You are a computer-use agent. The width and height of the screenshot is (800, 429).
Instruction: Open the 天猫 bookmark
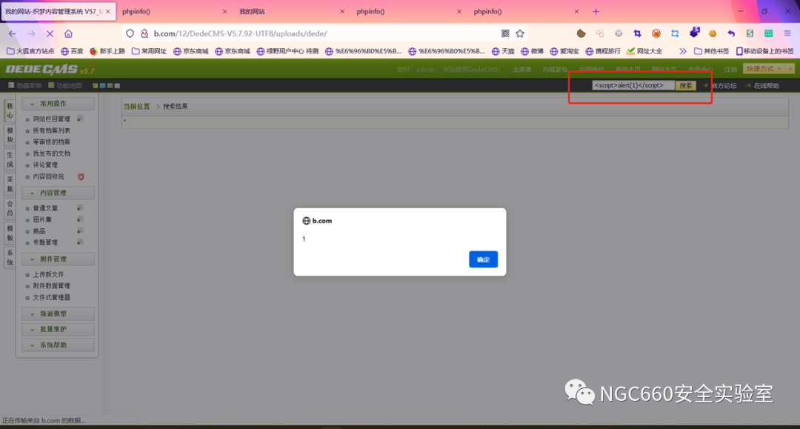click(x=503, y=51)
